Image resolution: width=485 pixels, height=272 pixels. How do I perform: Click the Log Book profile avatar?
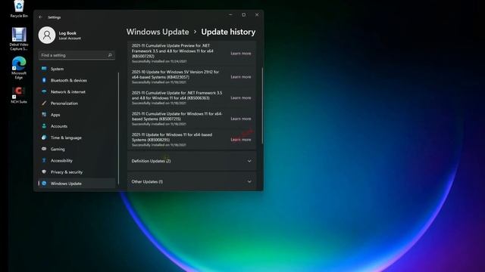click(x=47, y=36)
